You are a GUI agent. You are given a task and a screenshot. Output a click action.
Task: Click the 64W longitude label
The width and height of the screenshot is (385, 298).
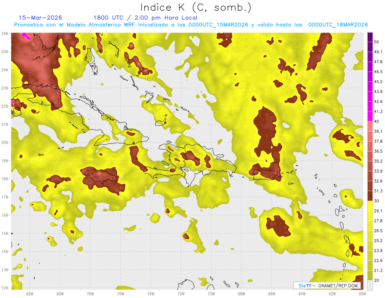click(302, 293)
